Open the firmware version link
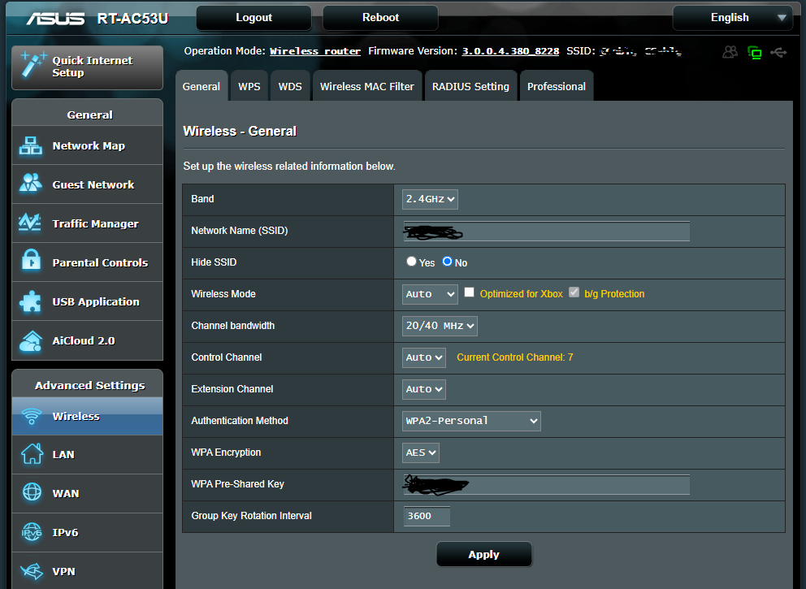This screenshot has height=589, width=806. click(510, 51)
